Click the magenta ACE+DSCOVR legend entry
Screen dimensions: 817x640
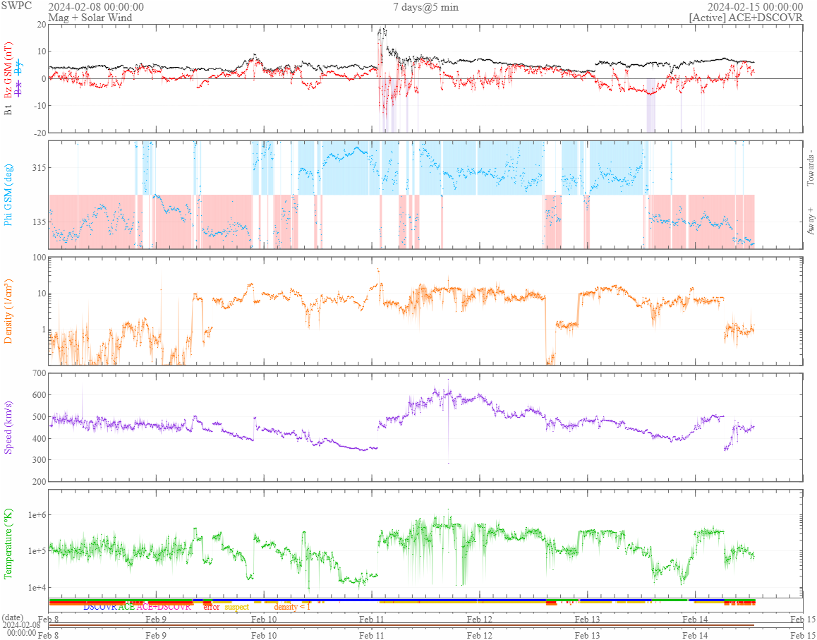164,607
